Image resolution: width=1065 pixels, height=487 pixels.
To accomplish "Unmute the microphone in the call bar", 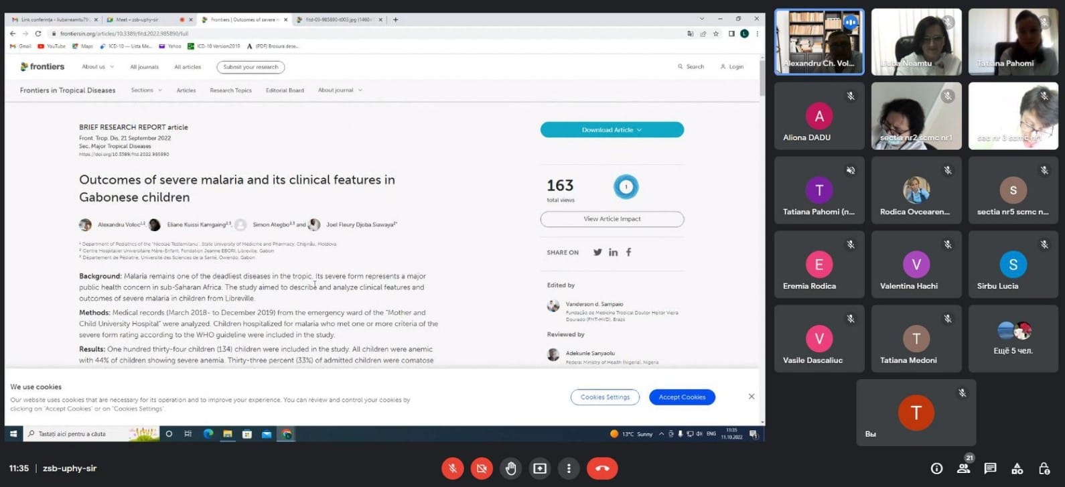I will pos(453,468).
